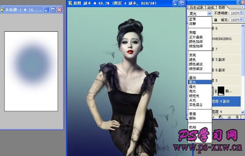Image resolution: width=245 pixels, height=156 pixels.
Task: Choose 滤色 blend mode in the list
Action: (x=192, y=60)
